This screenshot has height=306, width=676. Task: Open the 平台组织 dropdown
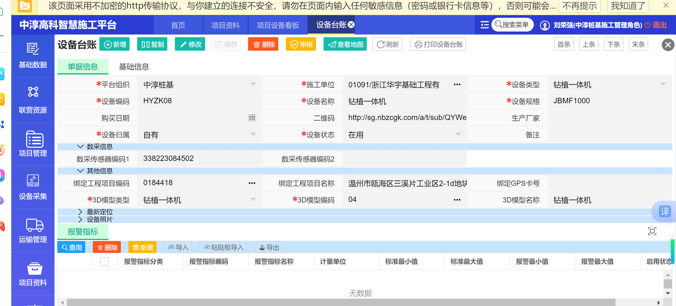pos(253,84)
